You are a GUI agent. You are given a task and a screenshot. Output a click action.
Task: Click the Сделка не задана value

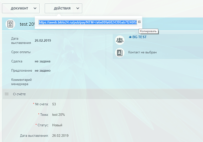(43, 61)
